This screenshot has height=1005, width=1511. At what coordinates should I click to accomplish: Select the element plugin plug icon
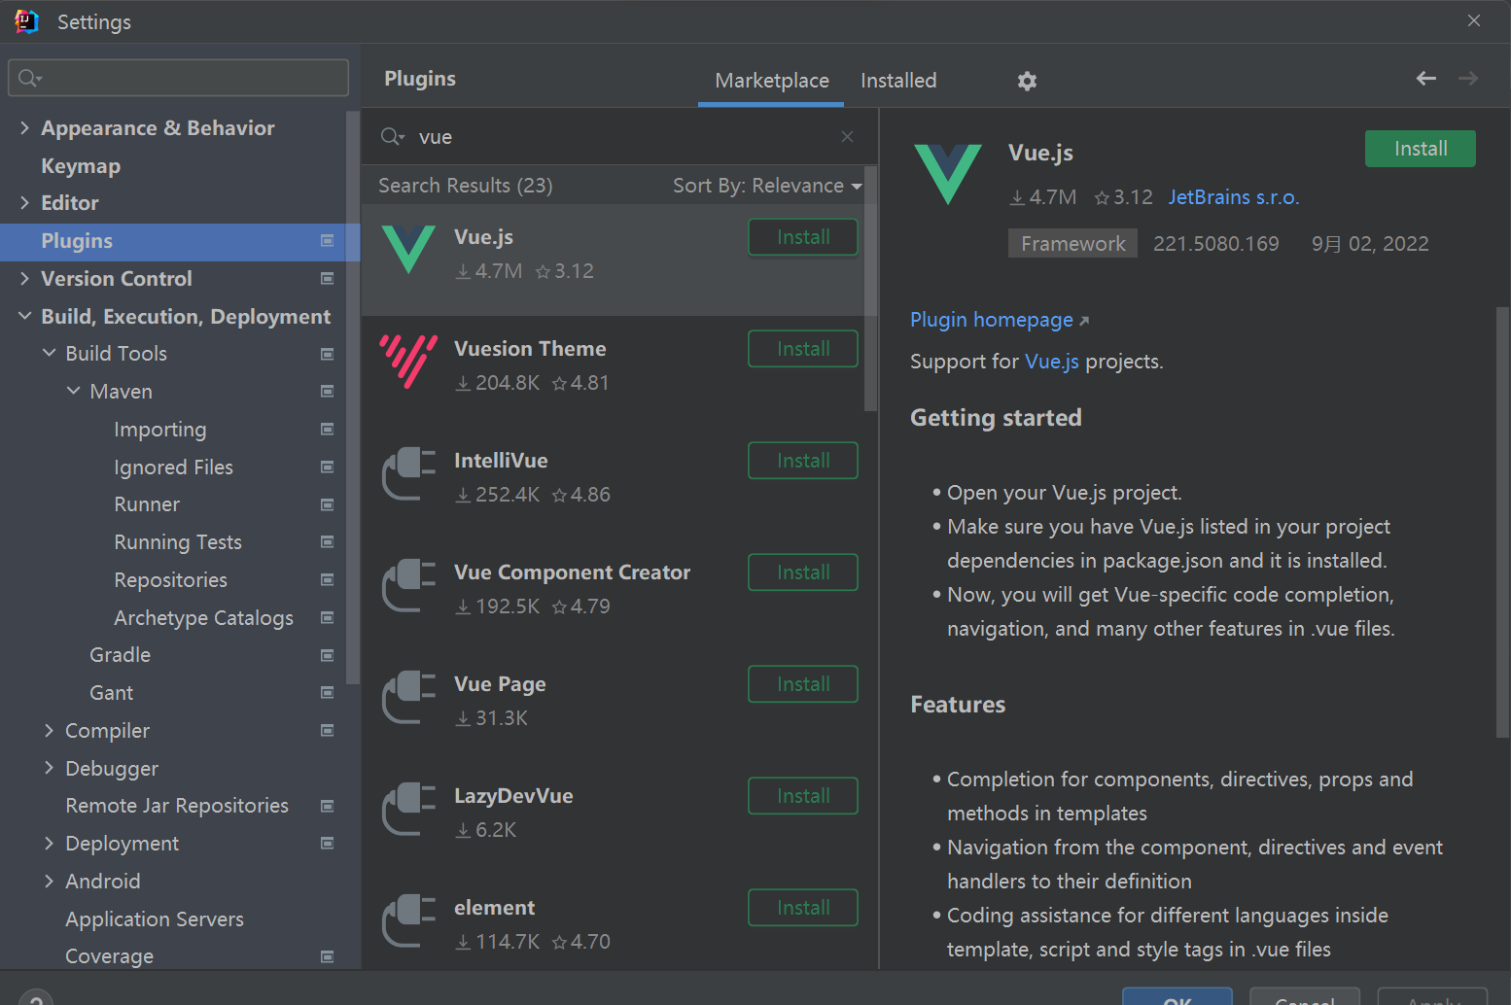pos(408,920)
